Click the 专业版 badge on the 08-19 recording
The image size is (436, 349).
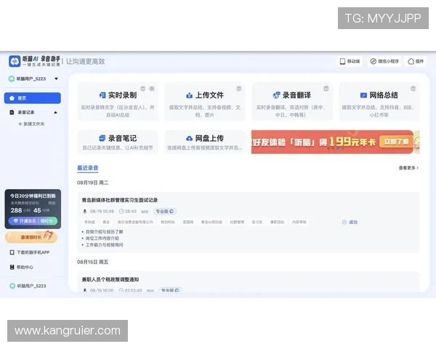165,212
